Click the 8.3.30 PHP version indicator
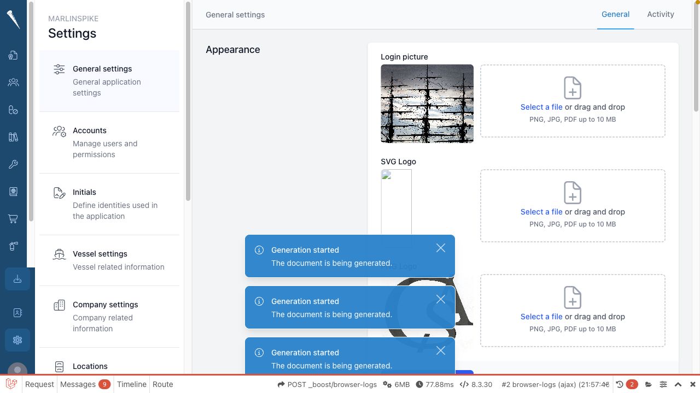 476,384
